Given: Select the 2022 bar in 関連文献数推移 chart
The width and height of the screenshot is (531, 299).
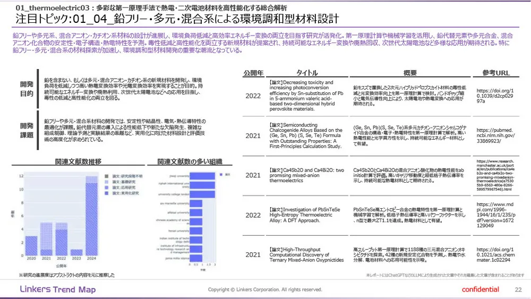Looking at the screenshot, I should coord(61,239).
